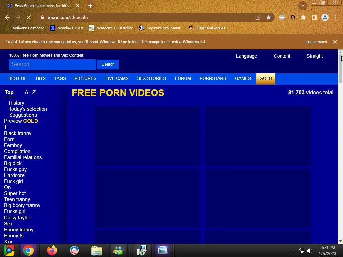343x257 pixels.
Task: Open the Chrome profile avatar button
Action: [325, 17]
